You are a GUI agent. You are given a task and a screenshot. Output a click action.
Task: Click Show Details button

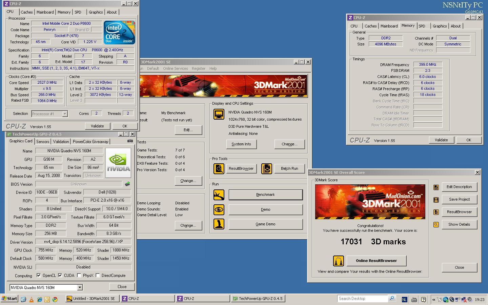[459, 225]
